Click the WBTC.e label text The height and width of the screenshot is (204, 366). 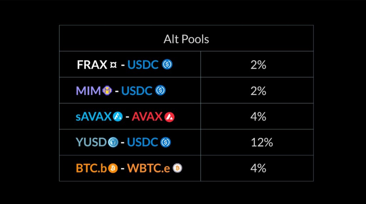tap(149, 168)
